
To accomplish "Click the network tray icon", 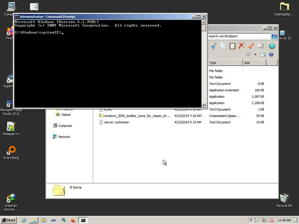I will tap(264, 220).
